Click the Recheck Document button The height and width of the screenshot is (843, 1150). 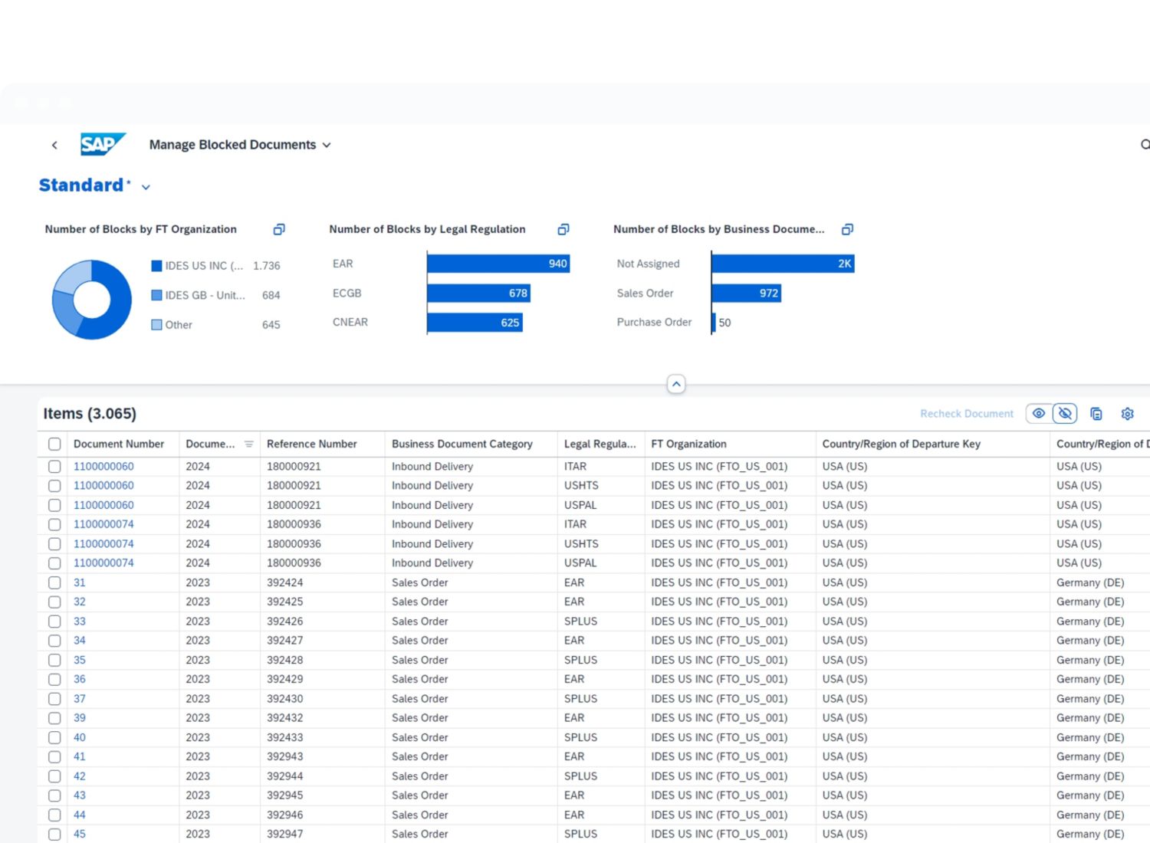click(966, 414)
